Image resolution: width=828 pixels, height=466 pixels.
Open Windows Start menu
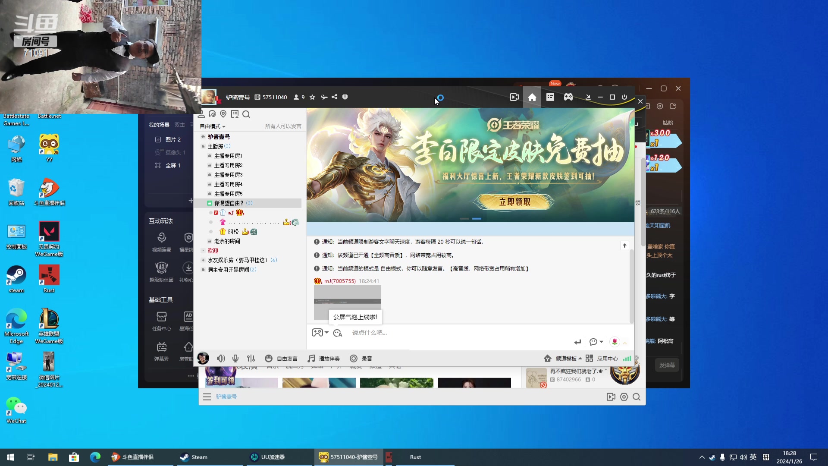click(x=10, y=457)
